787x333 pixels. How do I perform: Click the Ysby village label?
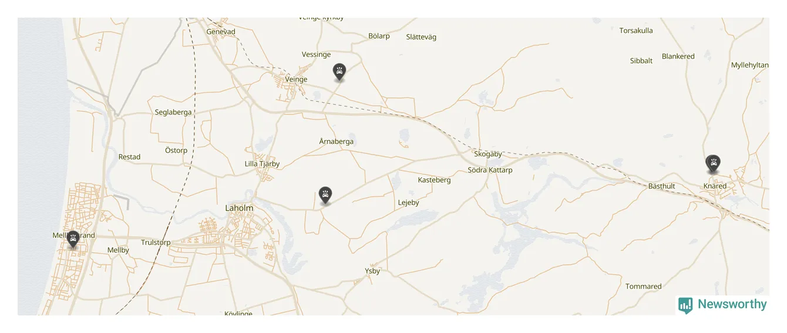(x=372, y=271)
